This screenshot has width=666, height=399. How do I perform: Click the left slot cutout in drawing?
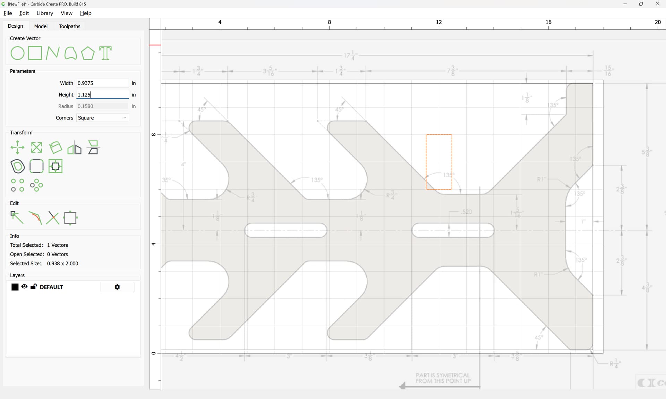pyautogui.click(x=286, y=230)
